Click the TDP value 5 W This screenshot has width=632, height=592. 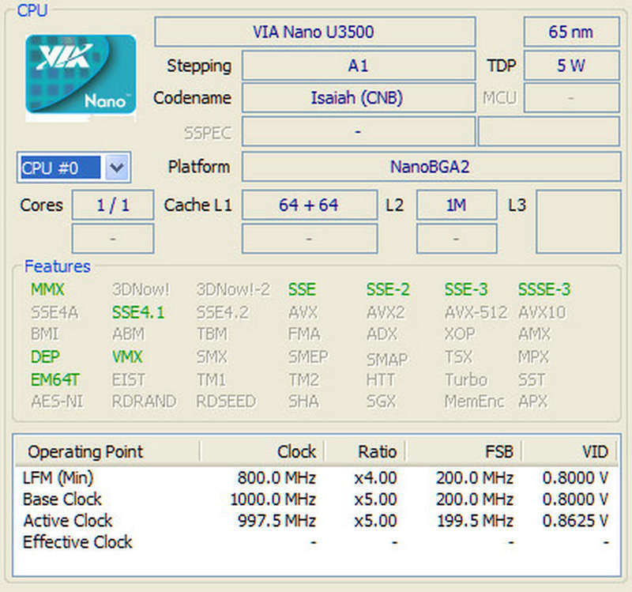coord(571,66)
